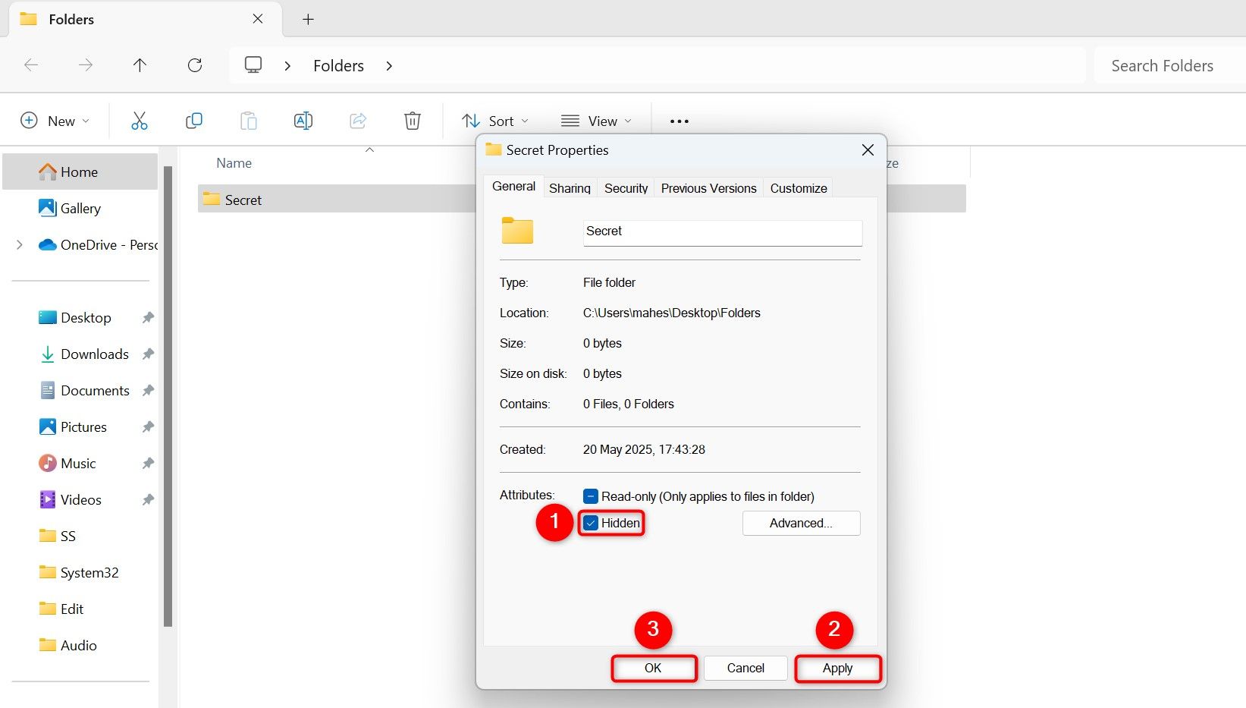Expand the OneDrive tree node

[20, 244]
